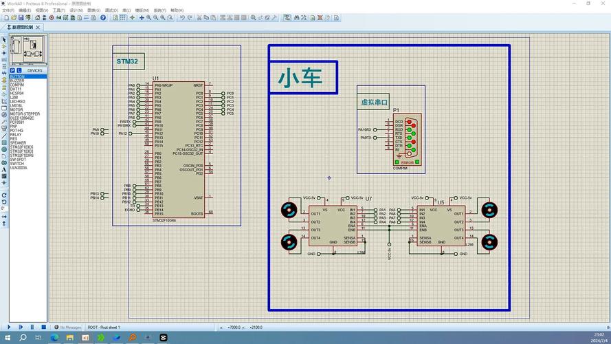Choose STM32F103R6 from the devices list
The height and width of the screenshot is (344, 611).
coord(22,155)
